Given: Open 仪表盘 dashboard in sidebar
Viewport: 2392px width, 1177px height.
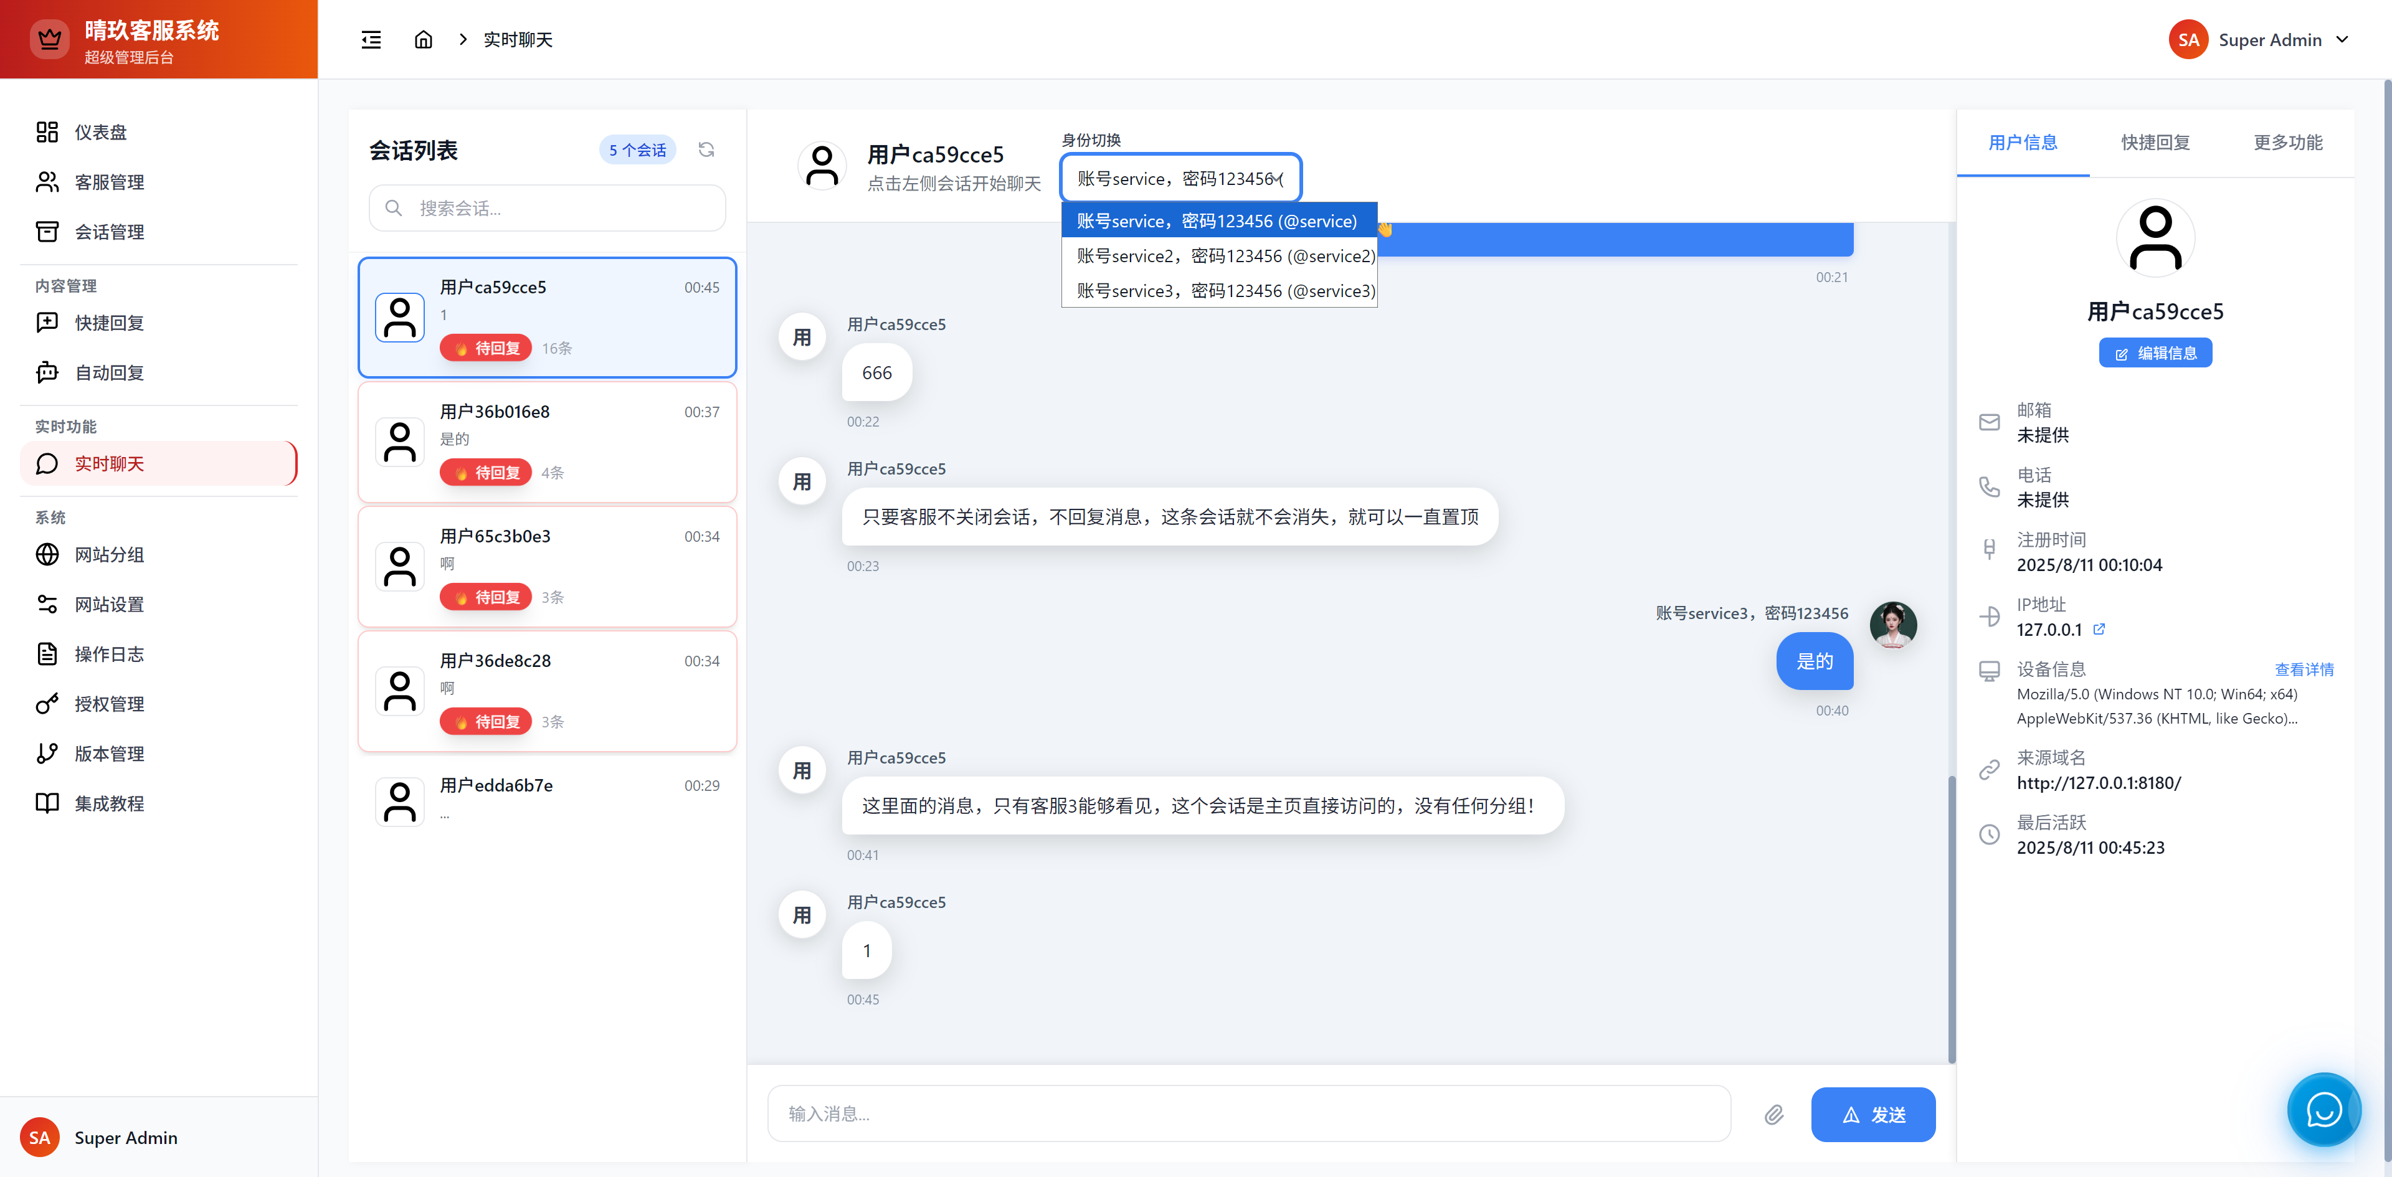Looking at the screenshot, I should pyautogui.click(x=100, y=133).
